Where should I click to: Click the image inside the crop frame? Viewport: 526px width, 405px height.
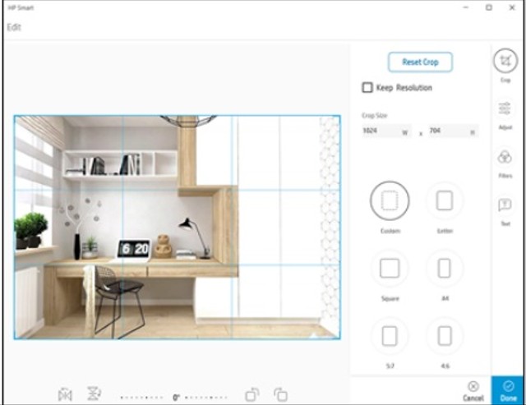(x=178, y=228)
